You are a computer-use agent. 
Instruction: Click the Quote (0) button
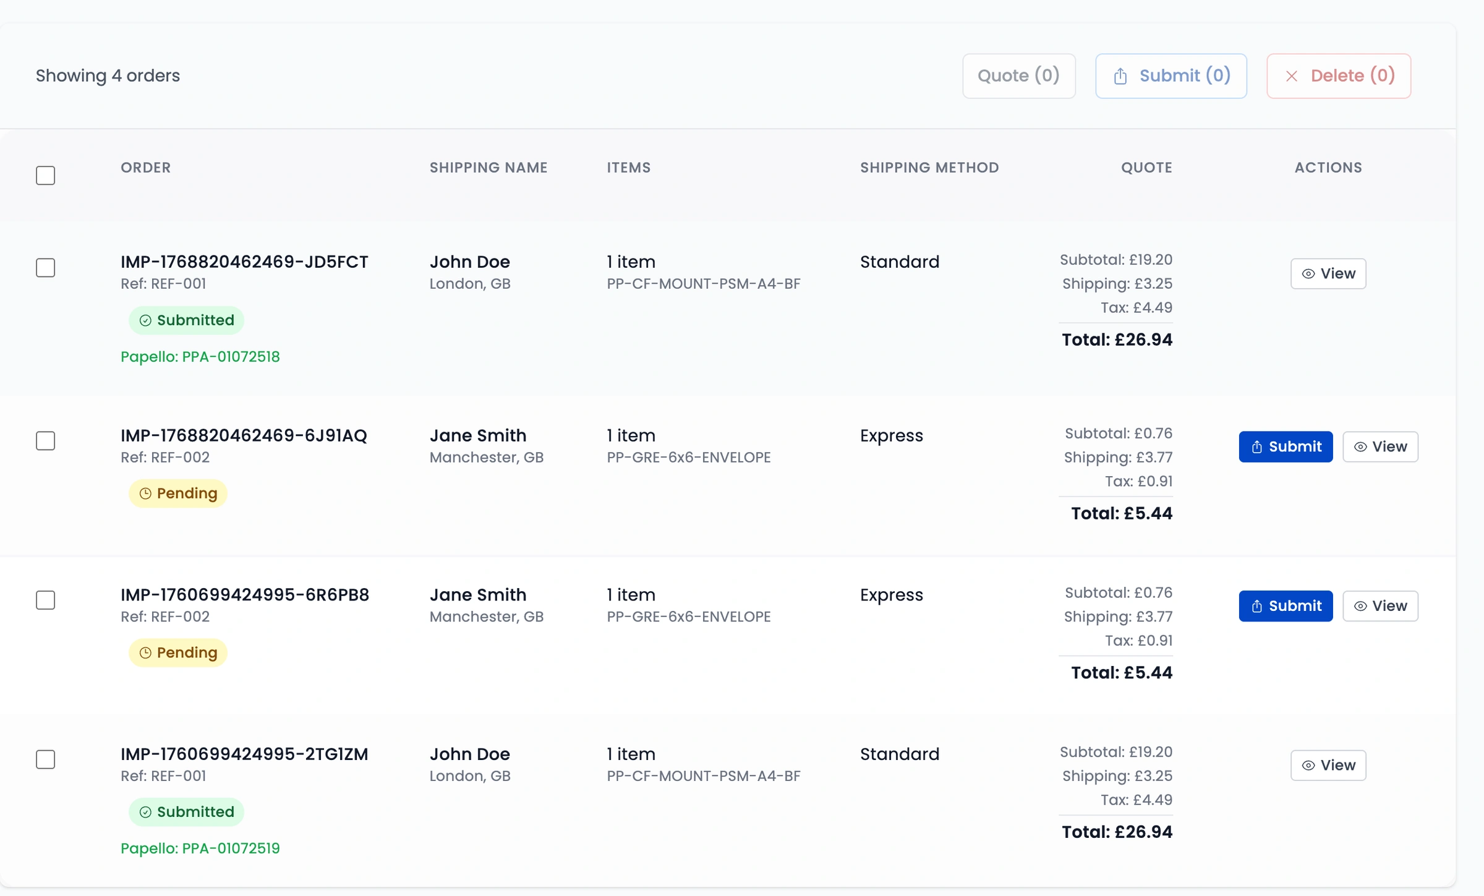pos(1019,75)
